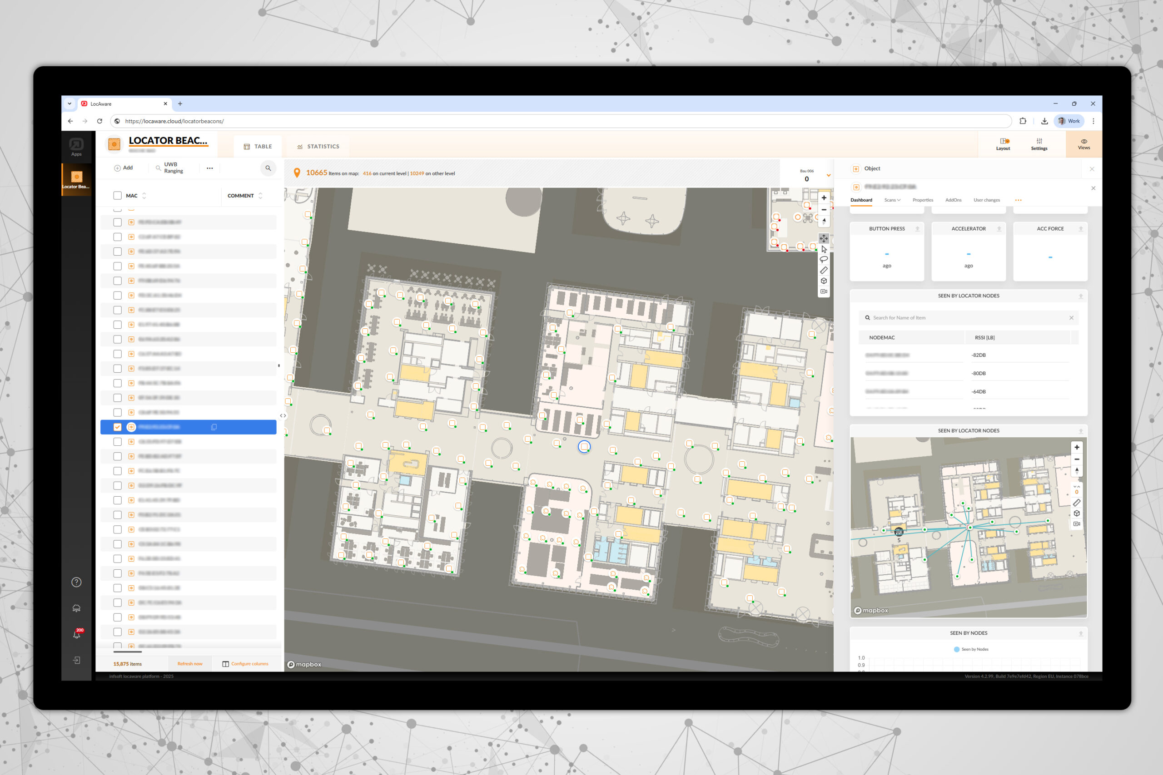
Task: Open the three-dot overflow menu near UWB Ranging
Action: click(209, 168)
